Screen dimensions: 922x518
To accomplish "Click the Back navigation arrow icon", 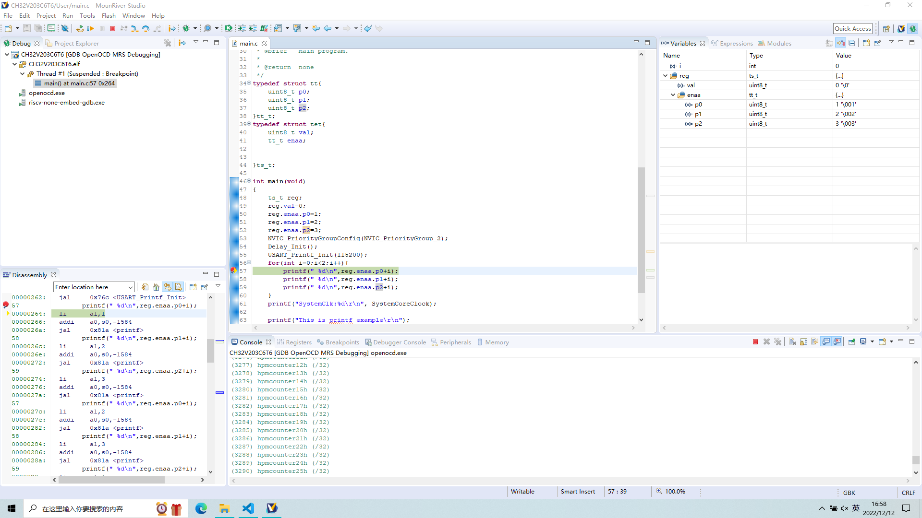I will pyautogui.click(x=328, y=29).
